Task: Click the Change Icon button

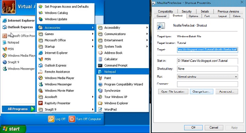Action: [x=201, y=91]
